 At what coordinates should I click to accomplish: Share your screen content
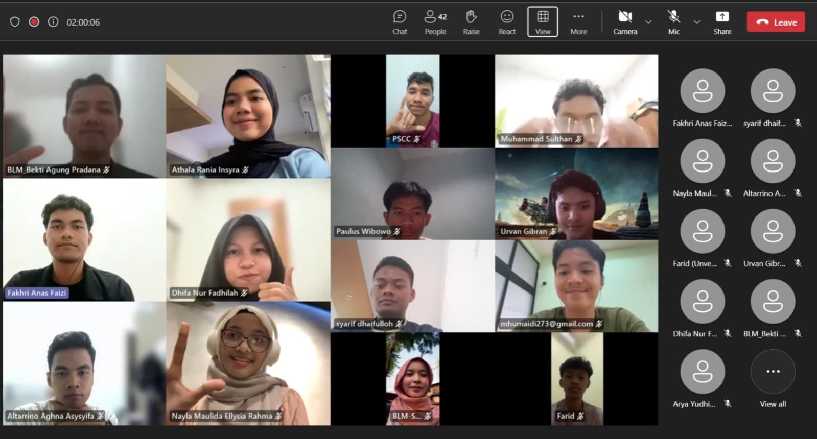click(x=722, y=22)
